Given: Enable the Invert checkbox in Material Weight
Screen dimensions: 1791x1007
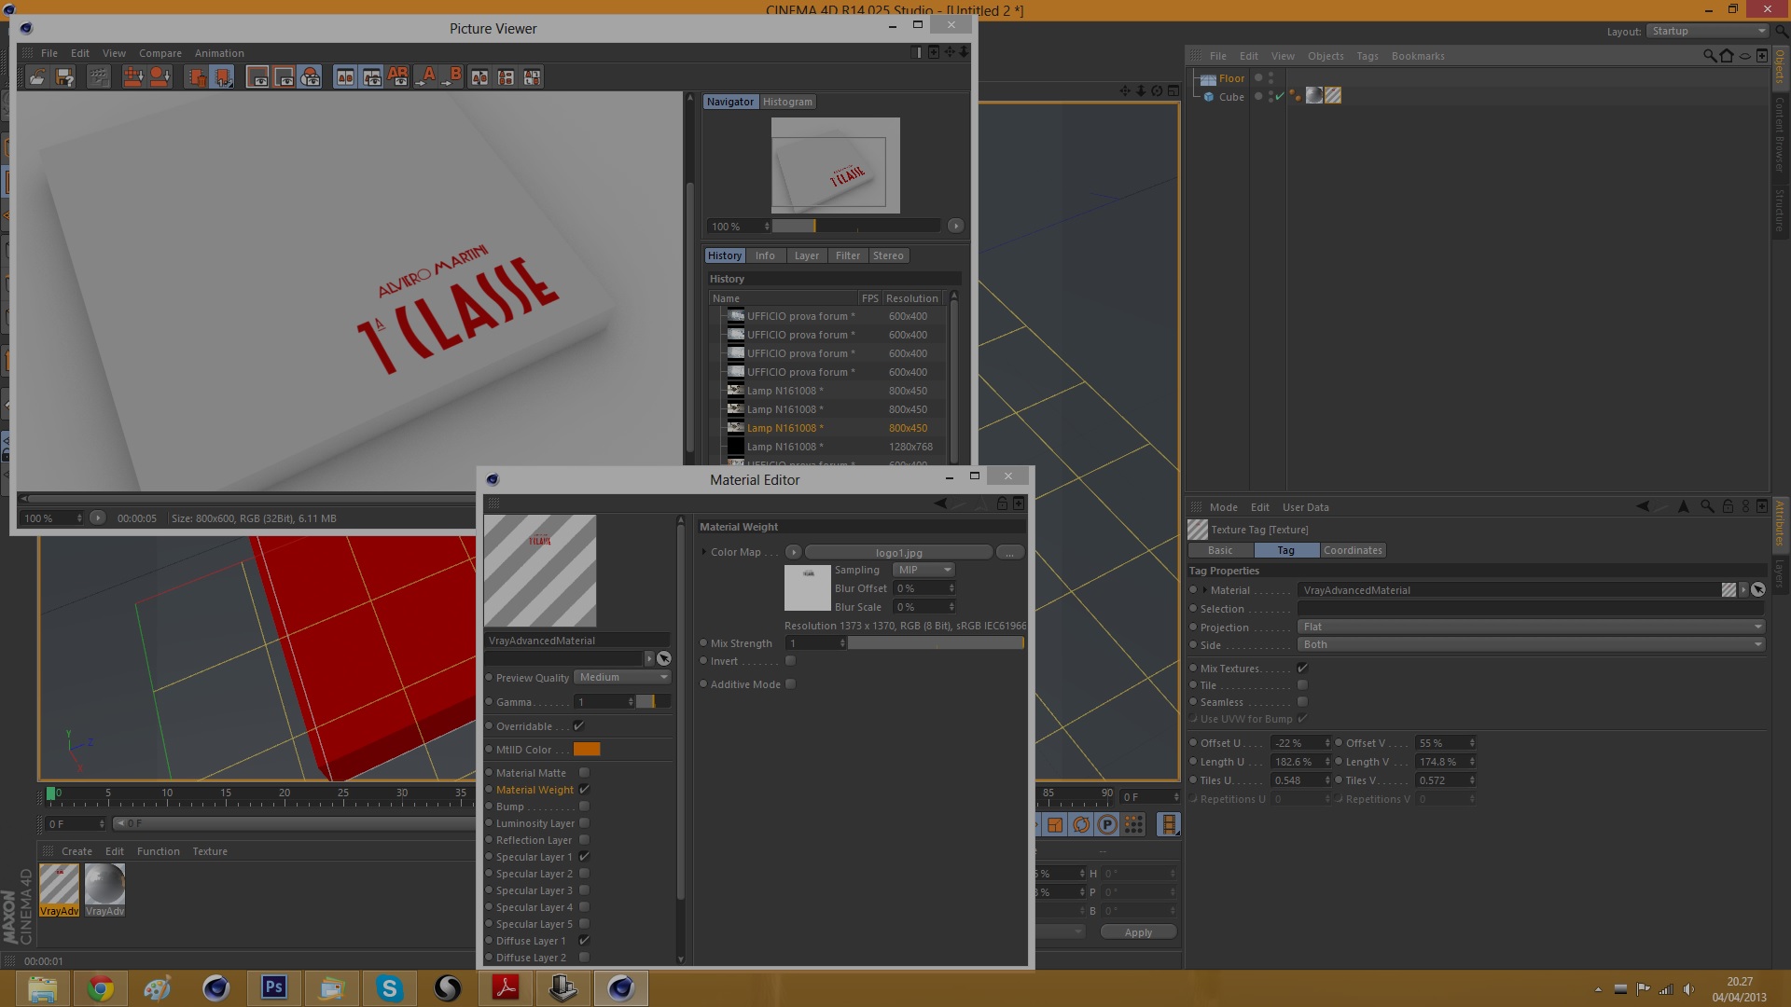Looking at the screenshot, I should (x=790, y=661).
